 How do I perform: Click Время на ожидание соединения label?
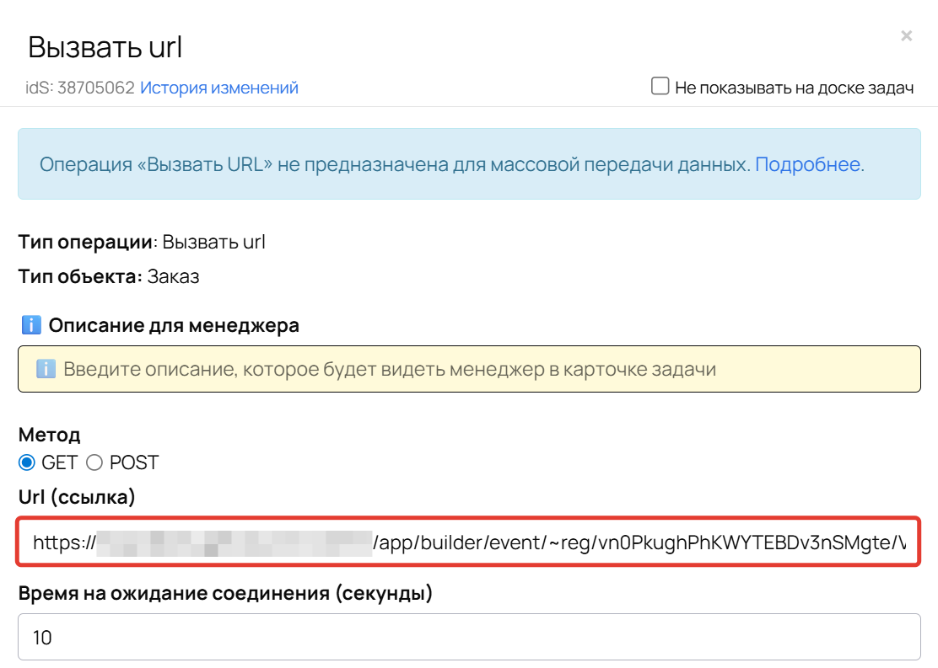click(225, 593)
